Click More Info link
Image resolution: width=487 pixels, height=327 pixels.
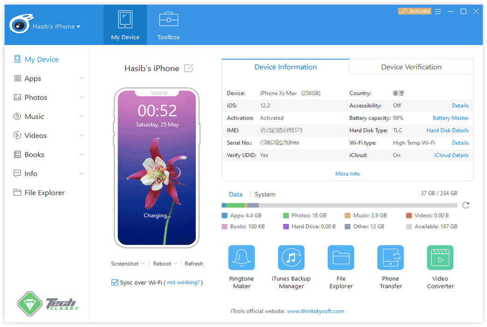[347, 174]
